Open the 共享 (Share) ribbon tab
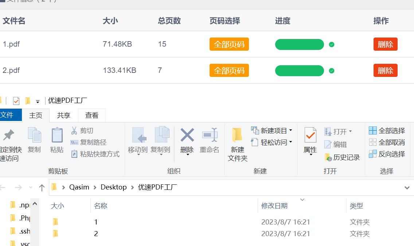The image size is (414, 246). [63, 115]
